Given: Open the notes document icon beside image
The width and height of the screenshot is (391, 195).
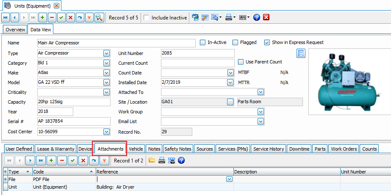Looking at the screenshot, I should 301,53.
